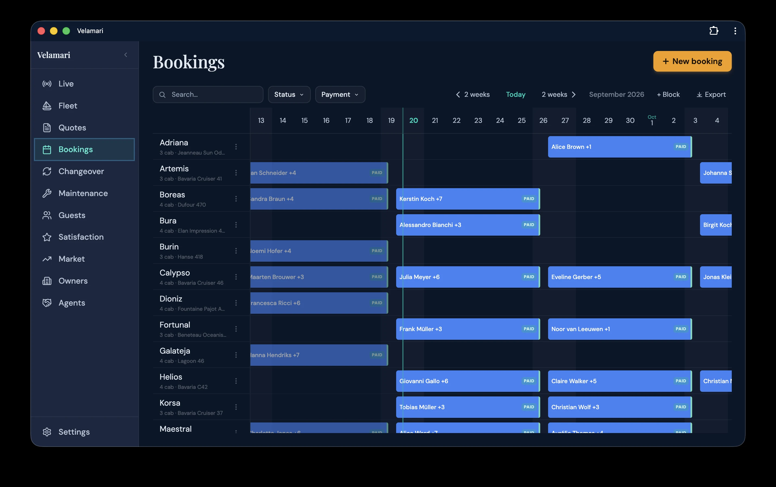The image size is (776, 487).
Task: Open the Payment filter dropdown
Action: (340, 94)
